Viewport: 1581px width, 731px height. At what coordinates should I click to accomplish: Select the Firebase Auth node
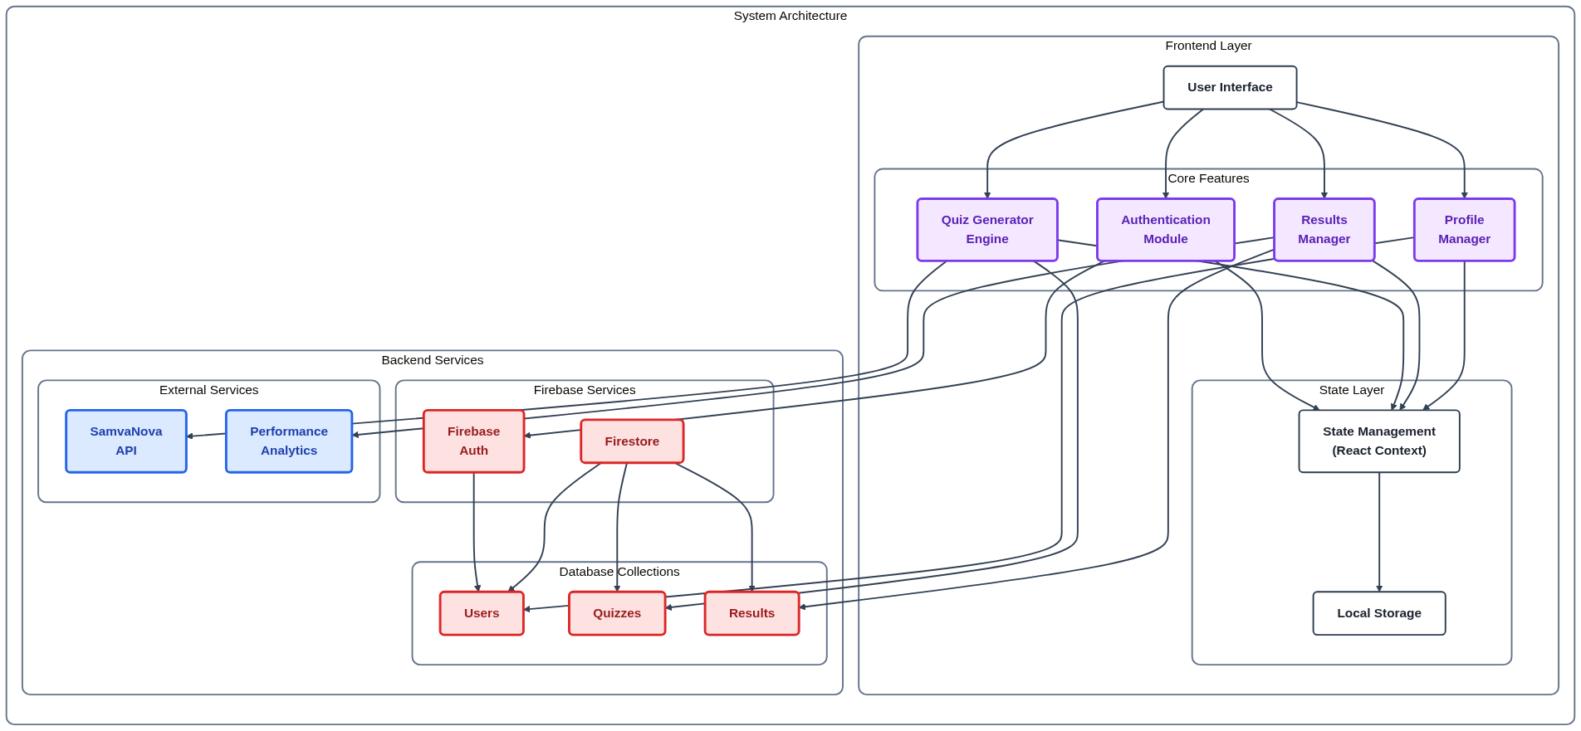point(473,441)
